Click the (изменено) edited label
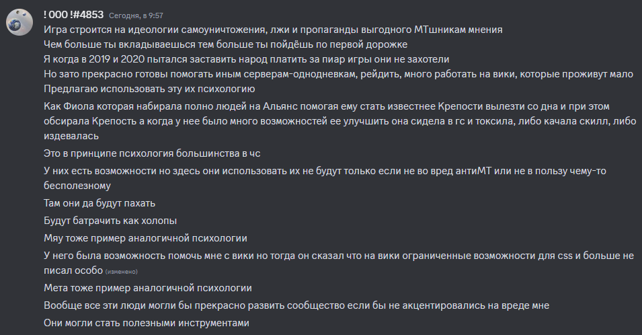This screenshot has height=335, width=642. pyautogui.click(x=121, y=272)
